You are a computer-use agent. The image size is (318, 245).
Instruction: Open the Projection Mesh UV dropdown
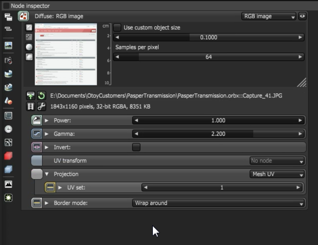pos(277,174)
